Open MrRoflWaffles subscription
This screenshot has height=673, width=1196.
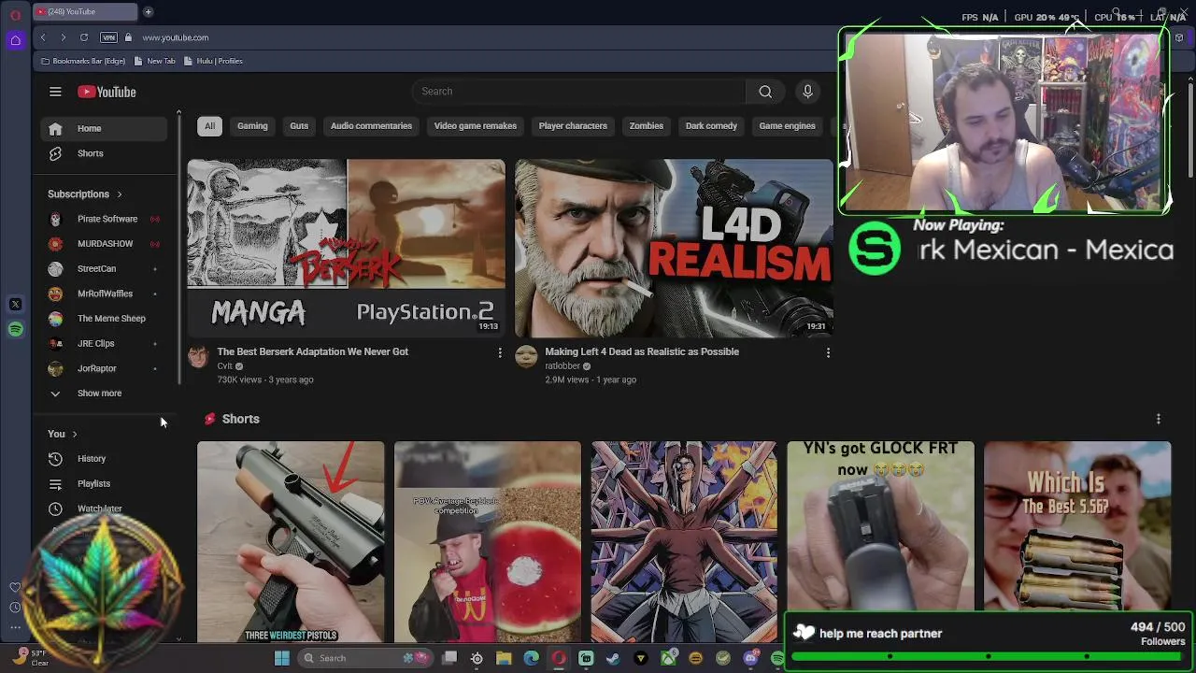(x=105, y=294)
